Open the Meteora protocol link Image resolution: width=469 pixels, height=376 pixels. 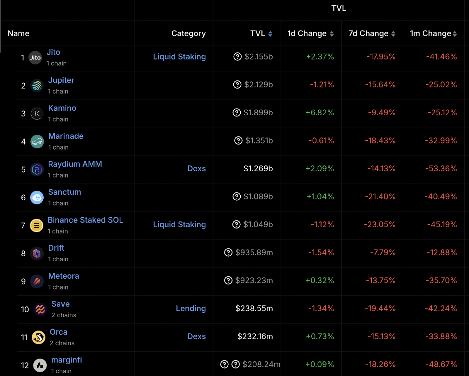point(64,276)
